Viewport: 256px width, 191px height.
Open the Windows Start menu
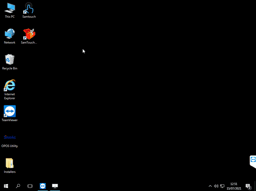[6, 186]
